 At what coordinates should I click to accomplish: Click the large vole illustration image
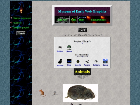coord(81,93)
